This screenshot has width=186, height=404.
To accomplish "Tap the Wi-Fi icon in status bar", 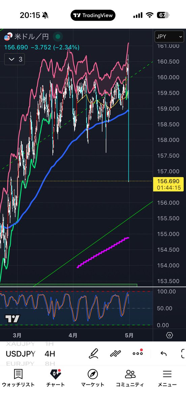I will tap(149, 15).
